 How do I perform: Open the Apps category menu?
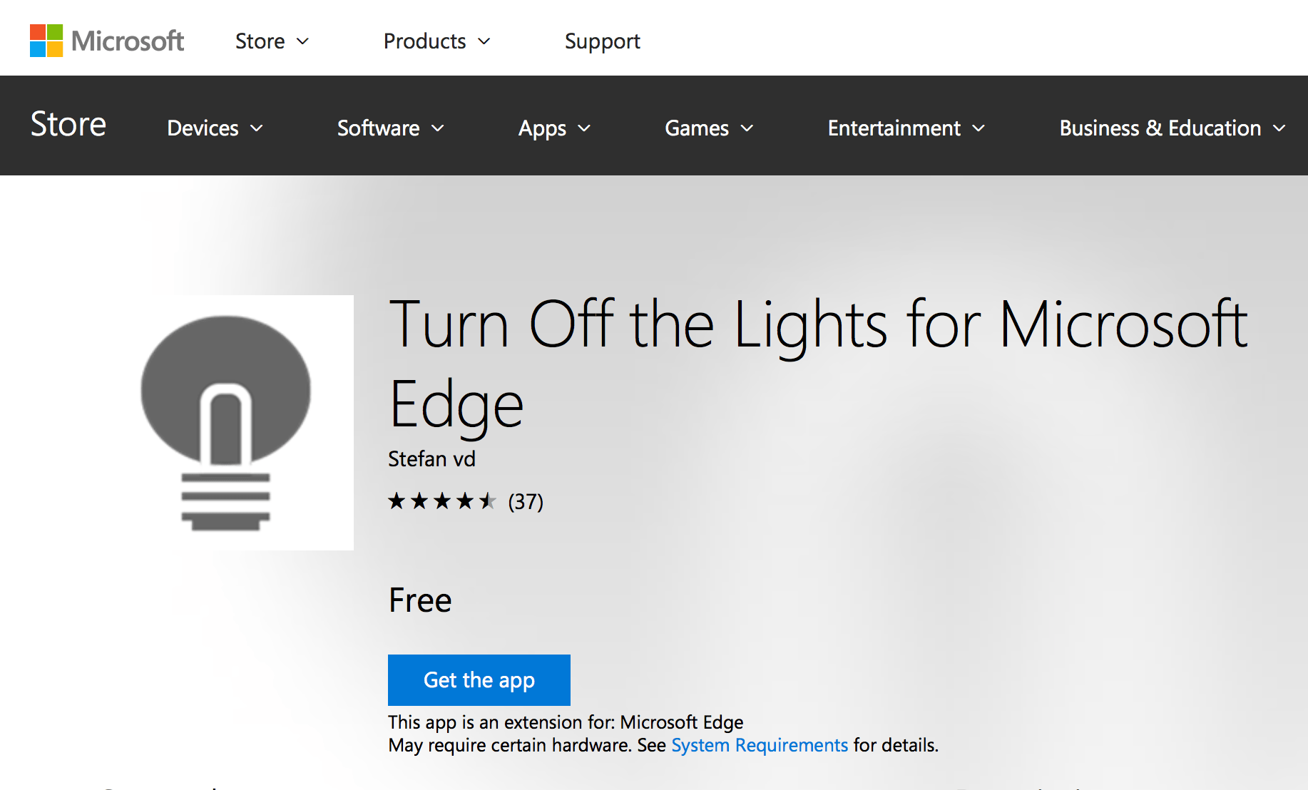pyautogui.click(x=555, y=128)
